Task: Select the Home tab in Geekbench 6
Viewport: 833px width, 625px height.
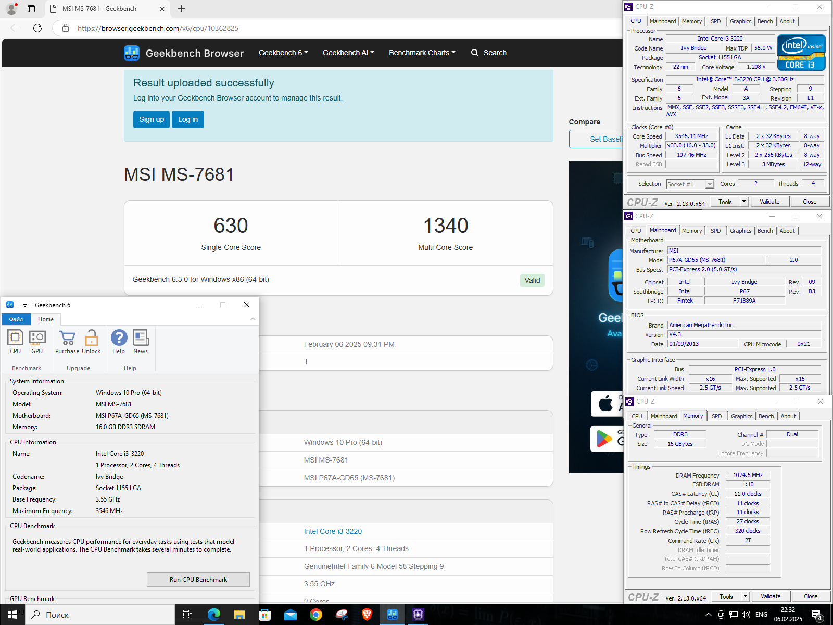Action: 46,319
